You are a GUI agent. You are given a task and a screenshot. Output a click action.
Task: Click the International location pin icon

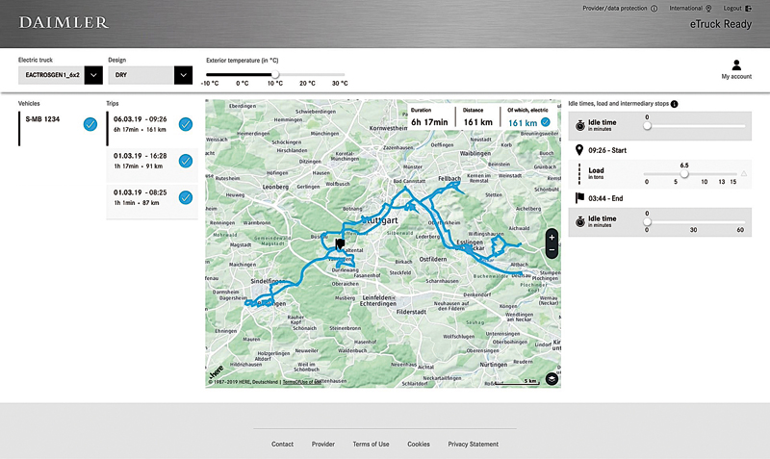[708, 8]
